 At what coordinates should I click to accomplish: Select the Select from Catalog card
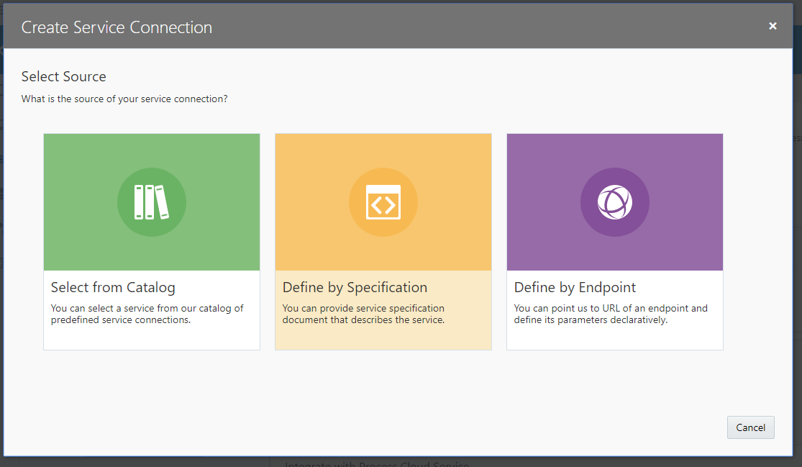(152, 241)
